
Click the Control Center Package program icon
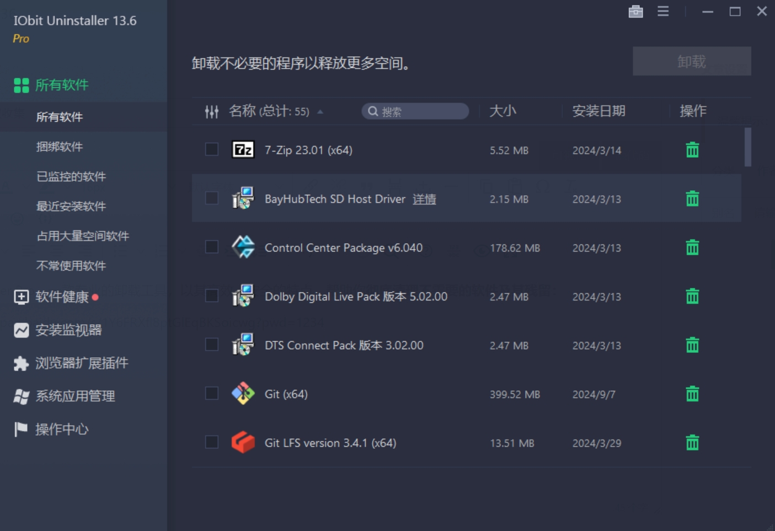tap(243, 247)
